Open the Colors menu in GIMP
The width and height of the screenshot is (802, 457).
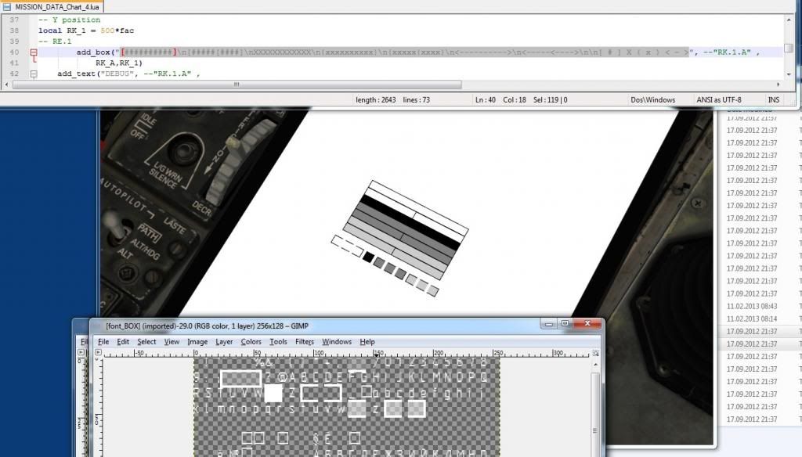coord(251,342)
